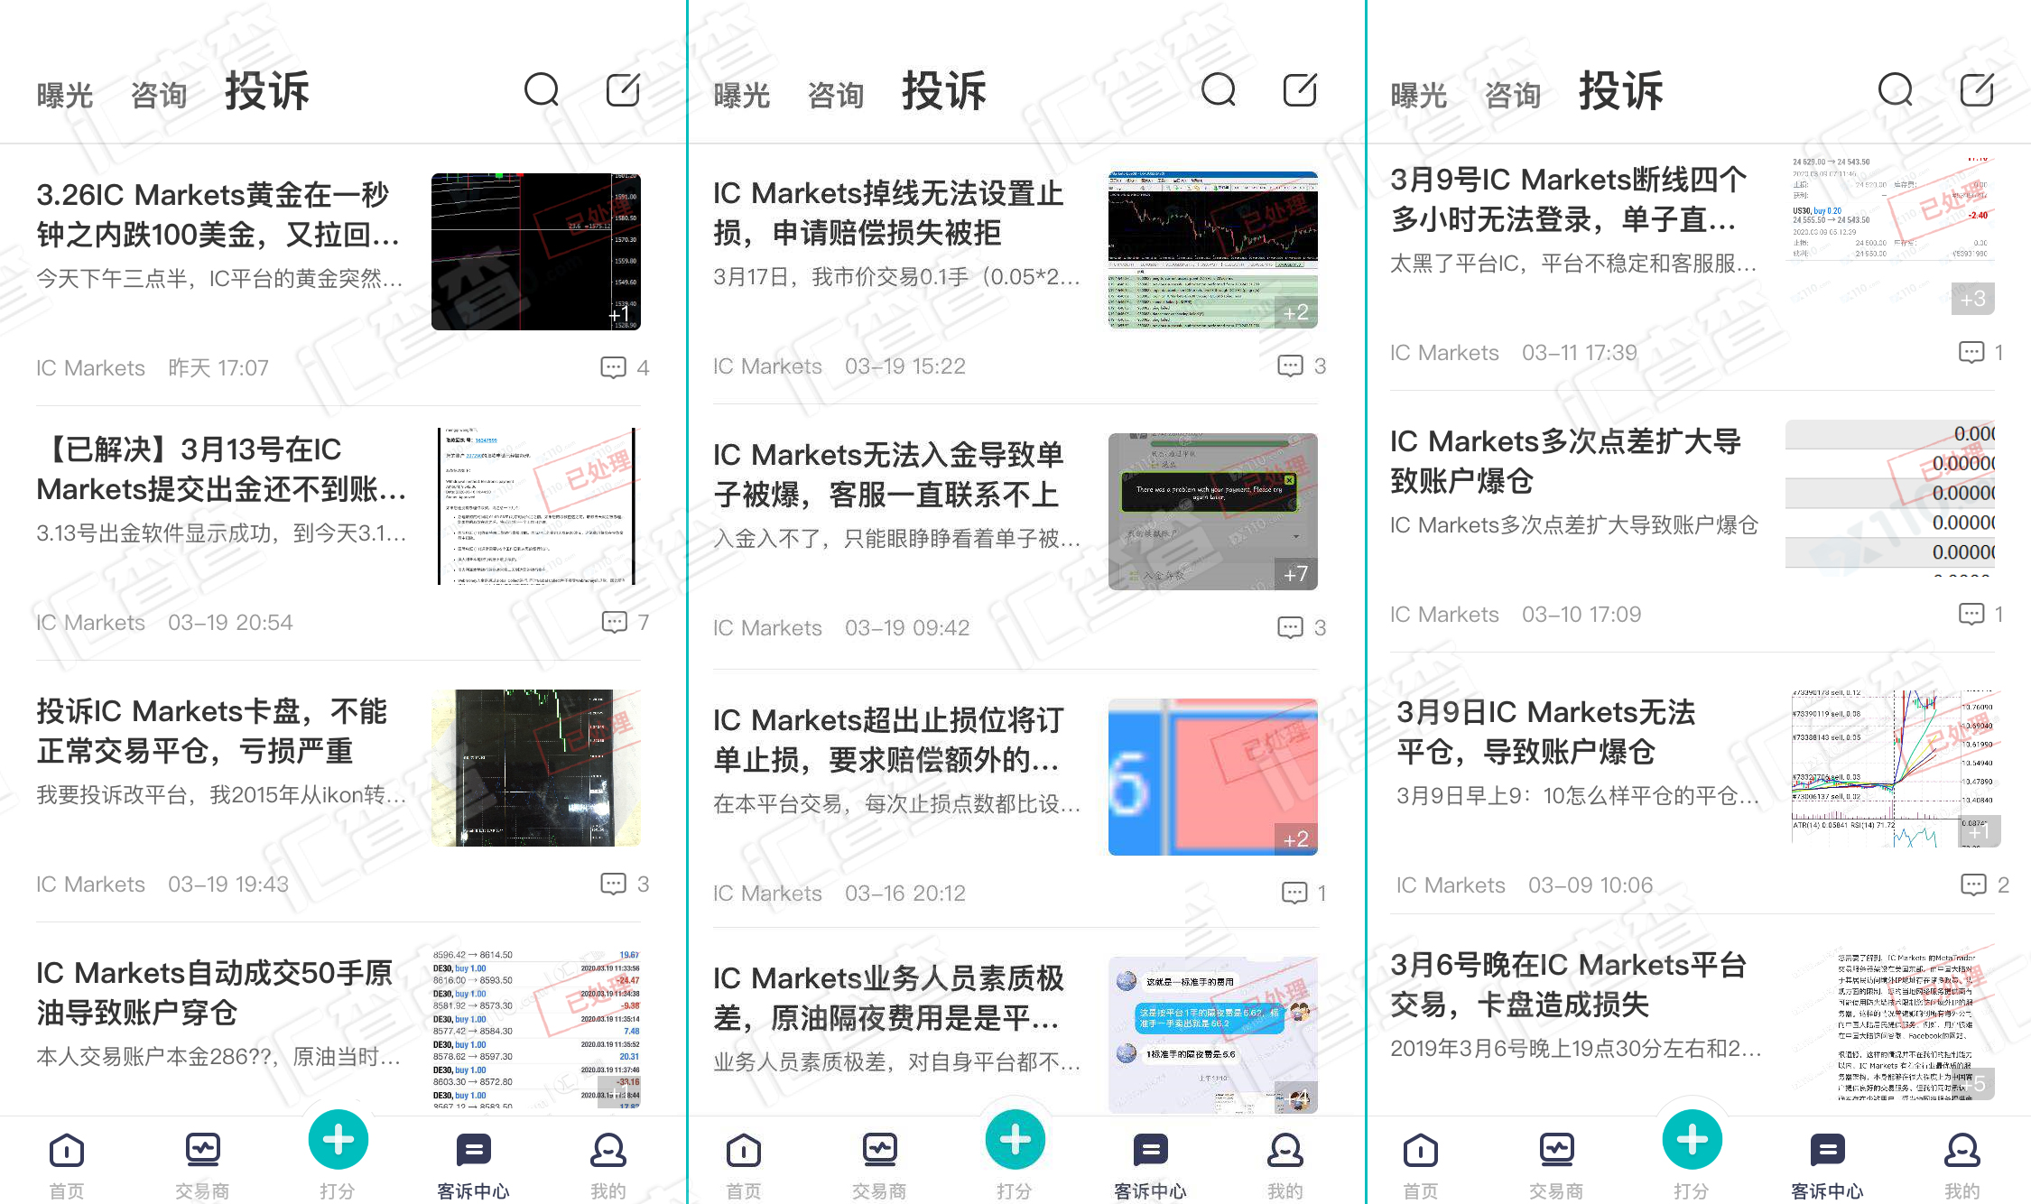Open search on the middle screen
The height and width of the screenshot is (1204, 2031).
coord(1219,90)
